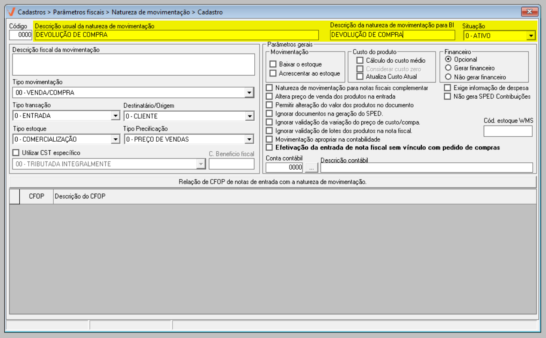Click the application logo icon in title bar
The image size is (546, 338).
[11, 12]
